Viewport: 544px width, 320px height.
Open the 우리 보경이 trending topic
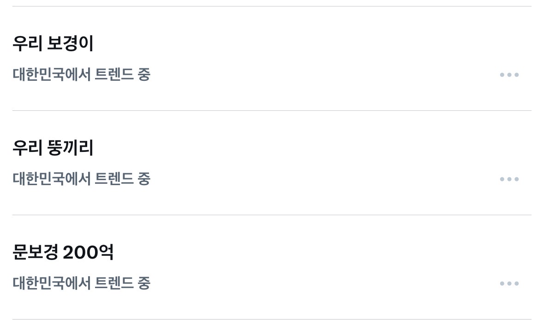point(53,44)
